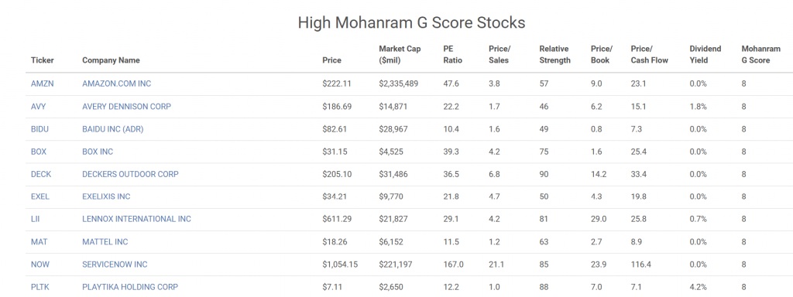Sort by the PE Ratio column header

452,55
